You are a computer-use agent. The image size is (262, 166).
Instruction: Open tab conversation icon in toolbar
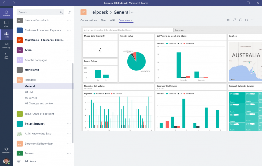click(229, 20)
